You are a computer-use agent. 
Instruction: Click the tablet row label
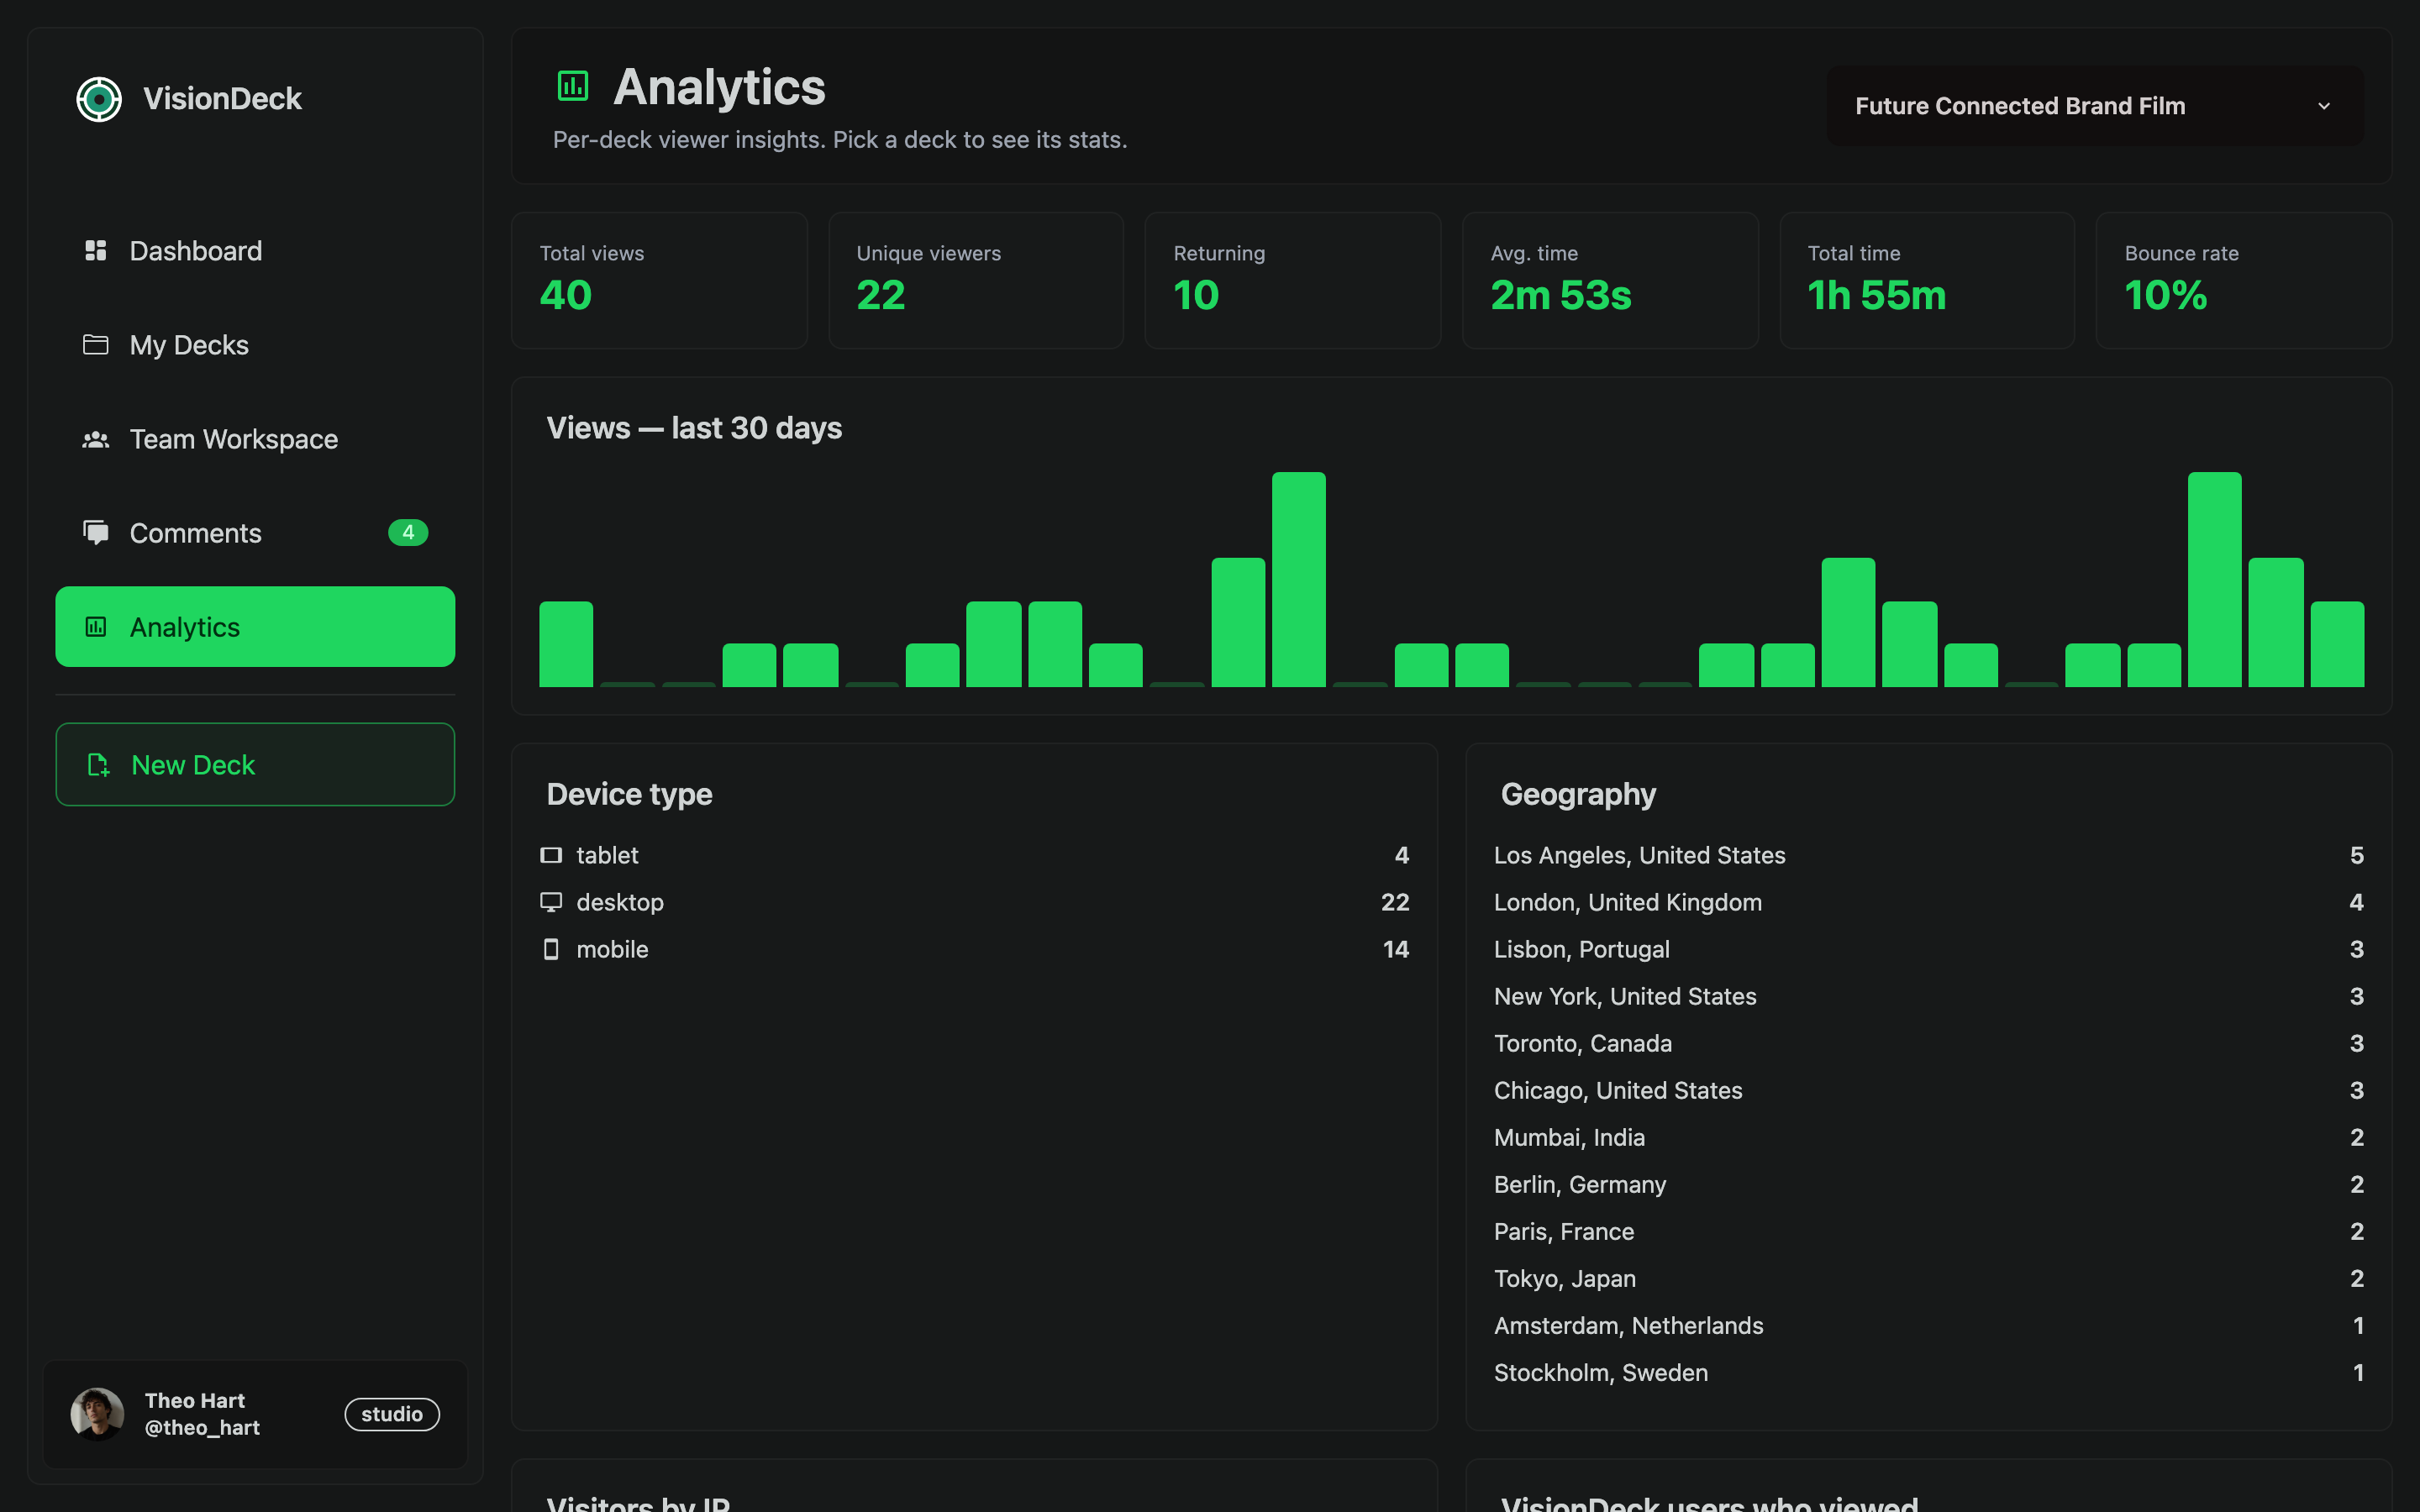click(607, 855)
